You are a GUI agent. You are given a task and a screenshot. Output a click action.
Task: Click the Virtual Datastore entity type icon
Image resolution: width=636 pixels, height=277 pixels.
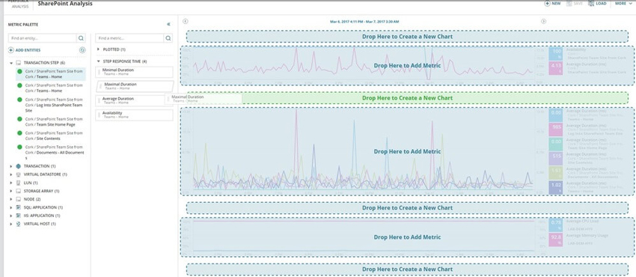[x=18, y=174]
